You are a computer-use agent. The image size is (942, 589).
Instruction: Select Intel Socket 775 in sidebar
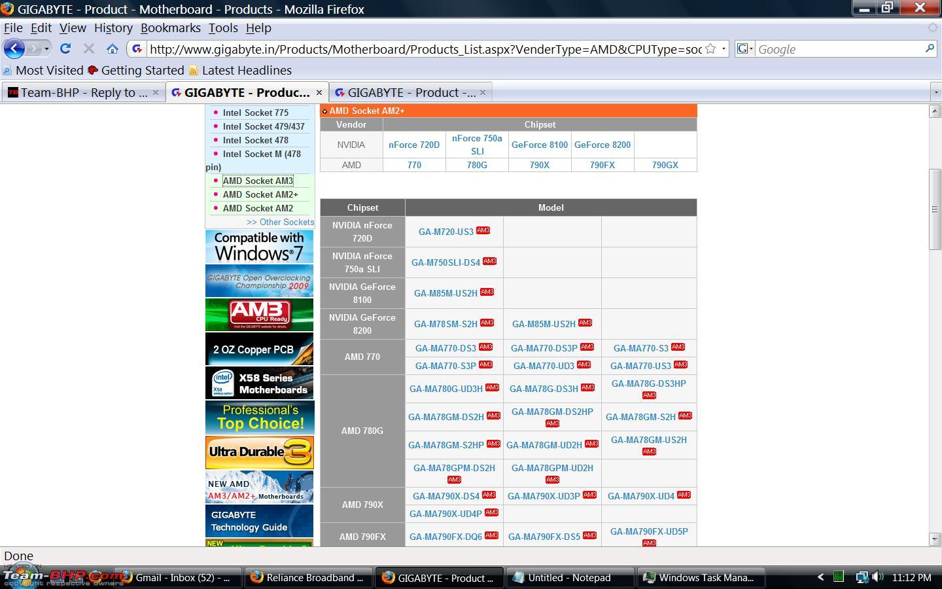coord(255,113)
